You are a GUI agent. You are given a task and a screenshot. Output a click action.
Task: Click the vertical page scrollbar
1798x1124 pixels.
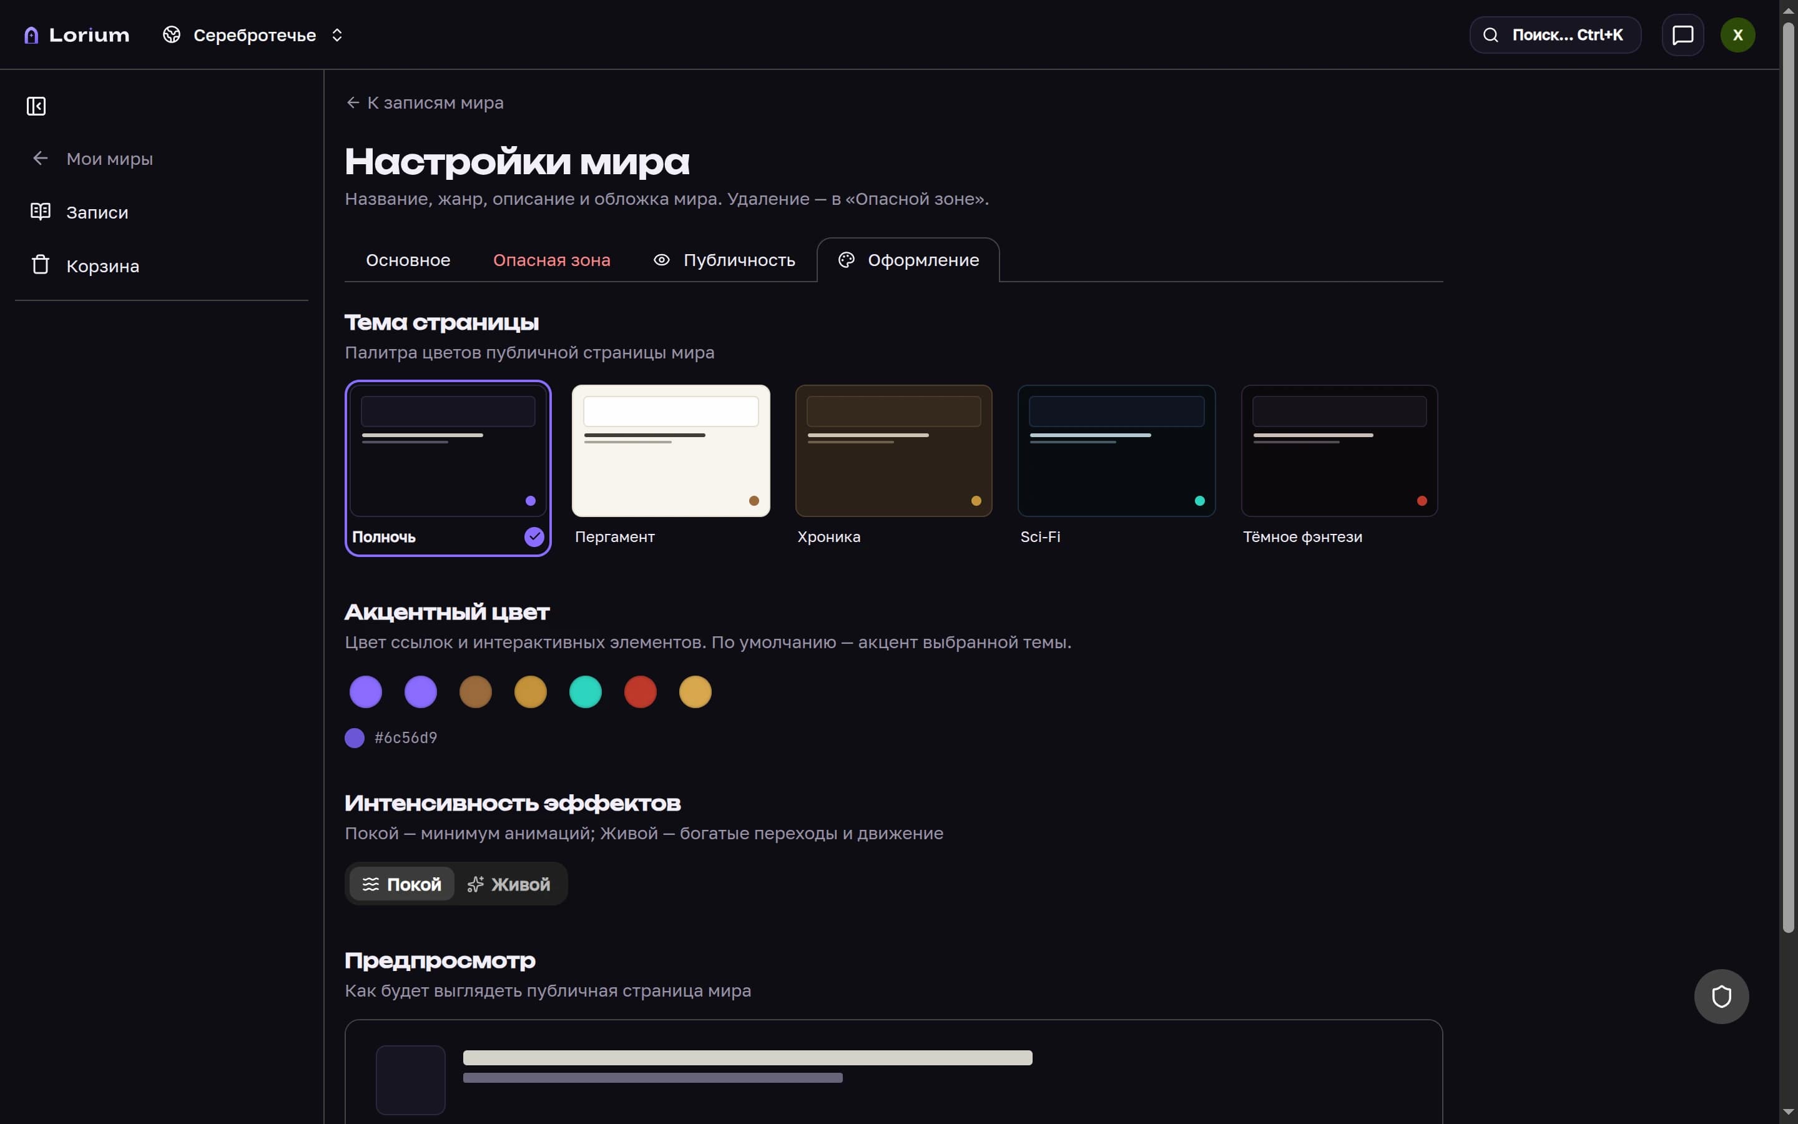[1789, 476]
